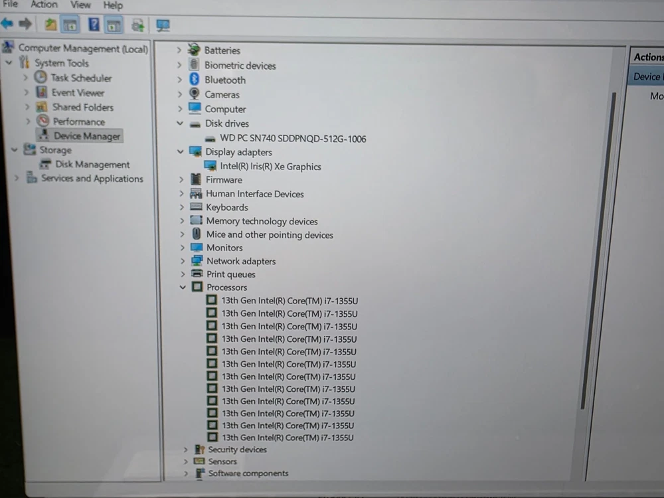Toggle Show/Hide Action Pane toolbar button
This screenshot has height=498, width=664.
point(114,26)
